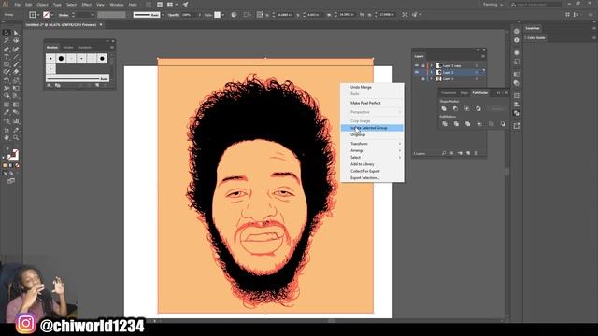Pick the Lasso tool

coord(16,40)
